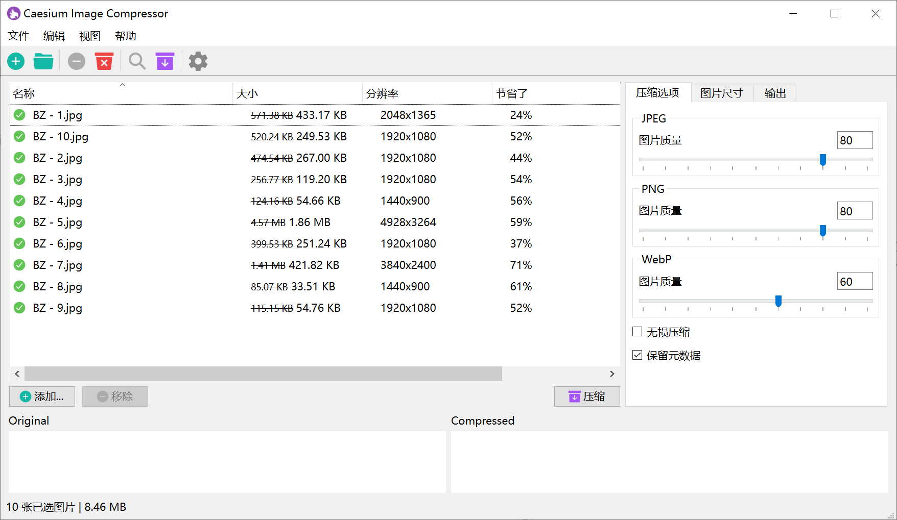The height and width of the screenshot is (520, 897).
Task: Open settings with the gear icon
Action: [x=198, y=61]
